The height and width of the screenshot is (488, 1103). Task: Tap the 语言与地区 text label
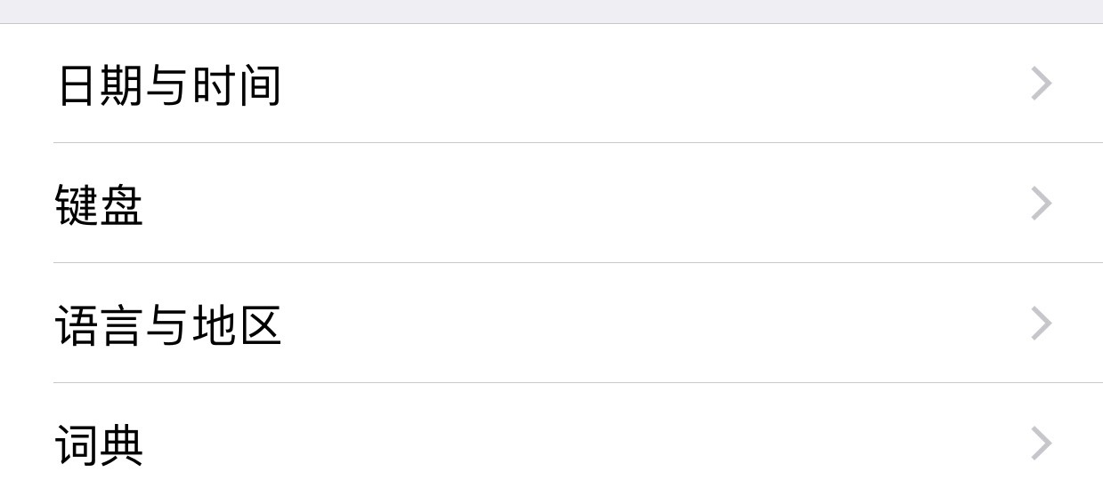click(x=169, y=325)
